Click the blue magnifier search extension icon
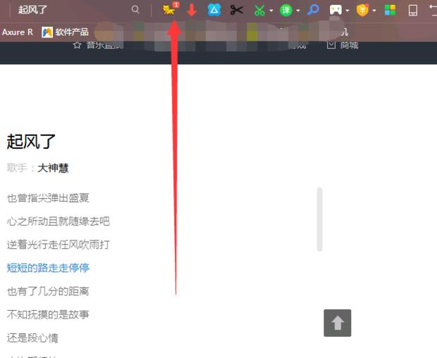The image size is (437, 358). 313,10
